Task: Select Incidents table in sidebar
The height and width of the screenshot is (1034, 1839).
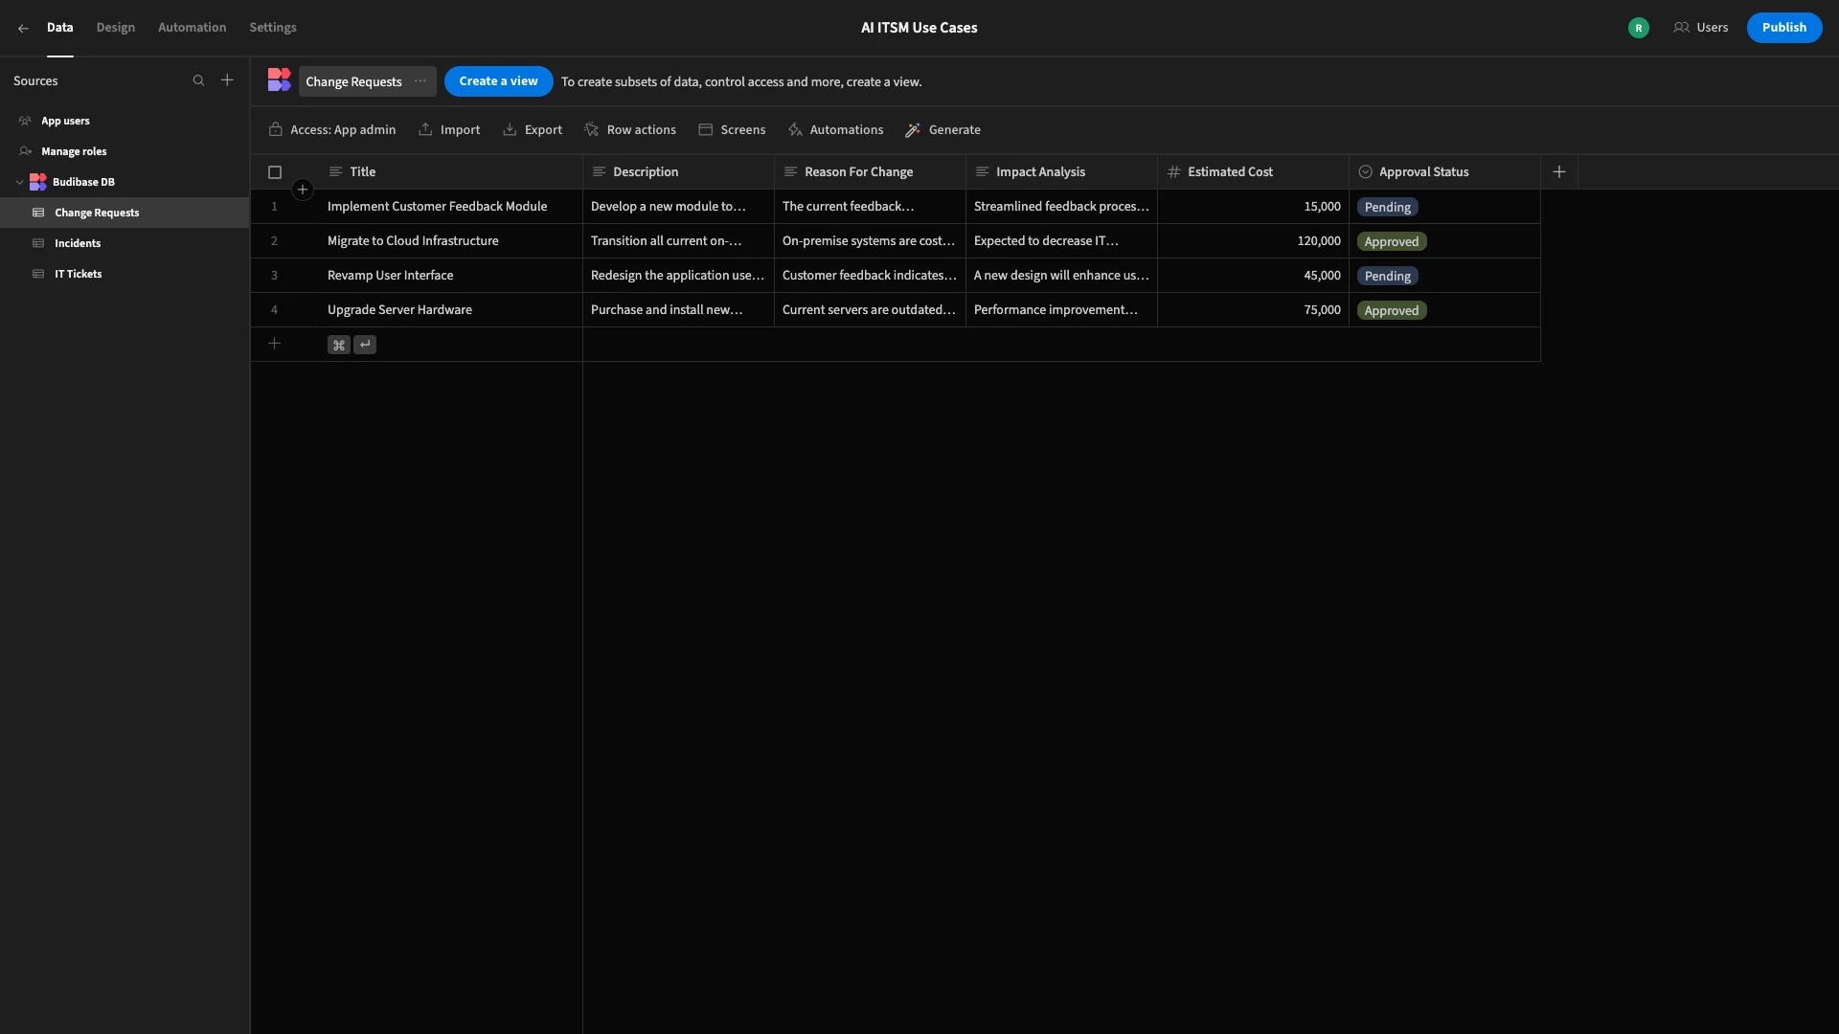Action: click(x=125, y=243)
